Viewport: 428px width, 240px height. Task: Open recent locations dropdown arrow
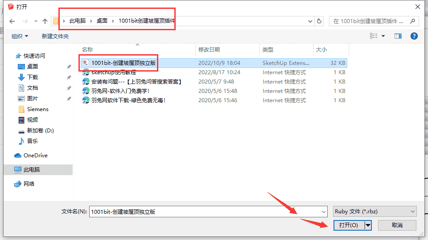click(36, 21)
